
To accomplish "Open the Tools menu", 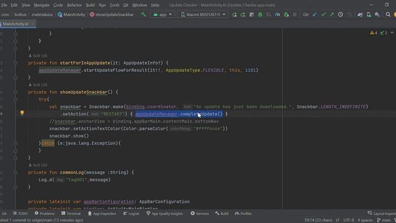I will coord(114,5).
